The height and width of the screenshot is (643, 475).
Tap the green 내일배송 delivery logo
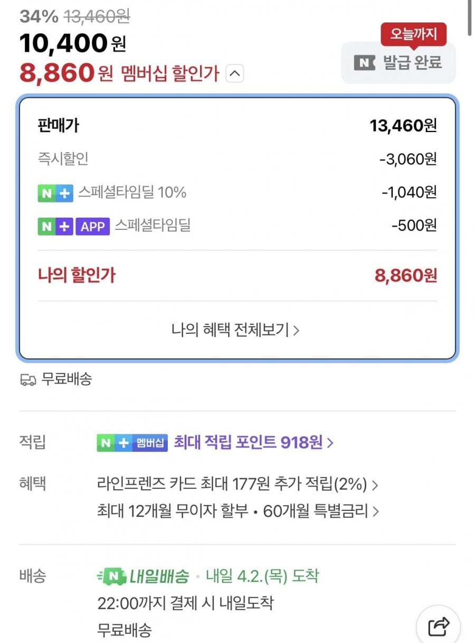click(x=144, y=576)
